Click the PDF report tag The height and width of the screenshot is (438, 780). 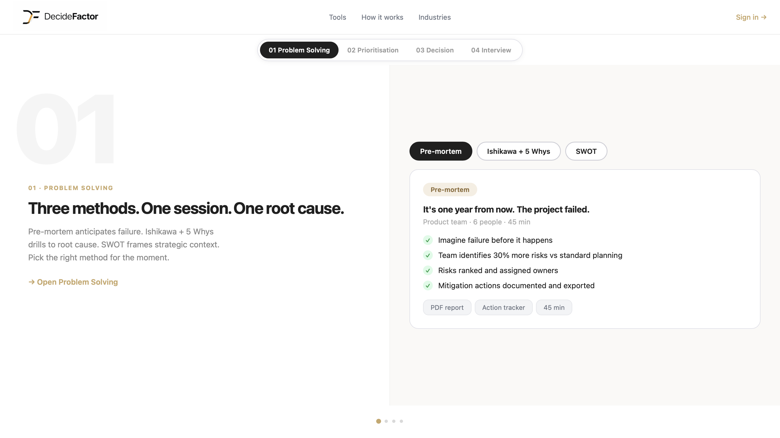click(447, 307)
